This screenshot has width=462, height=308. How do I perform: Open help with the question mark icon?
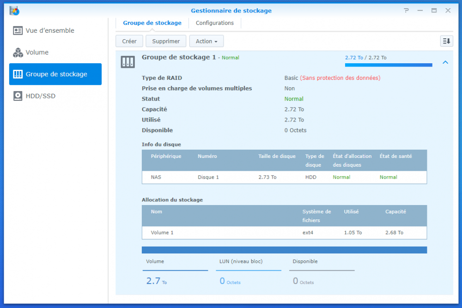click(406, 11)
